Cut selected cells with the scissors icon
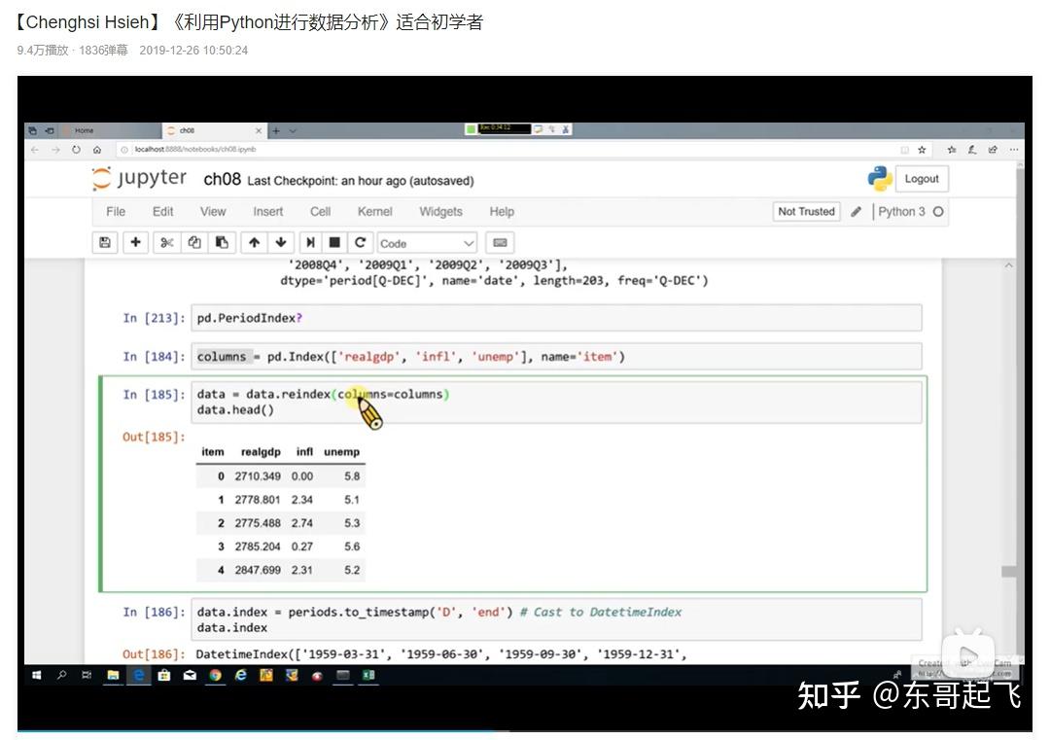This screenshot has height=740, width=1050. 167,242
